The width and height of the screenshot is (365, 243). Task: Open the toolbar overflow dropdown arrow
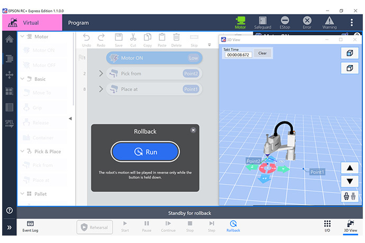coord(209,45)
